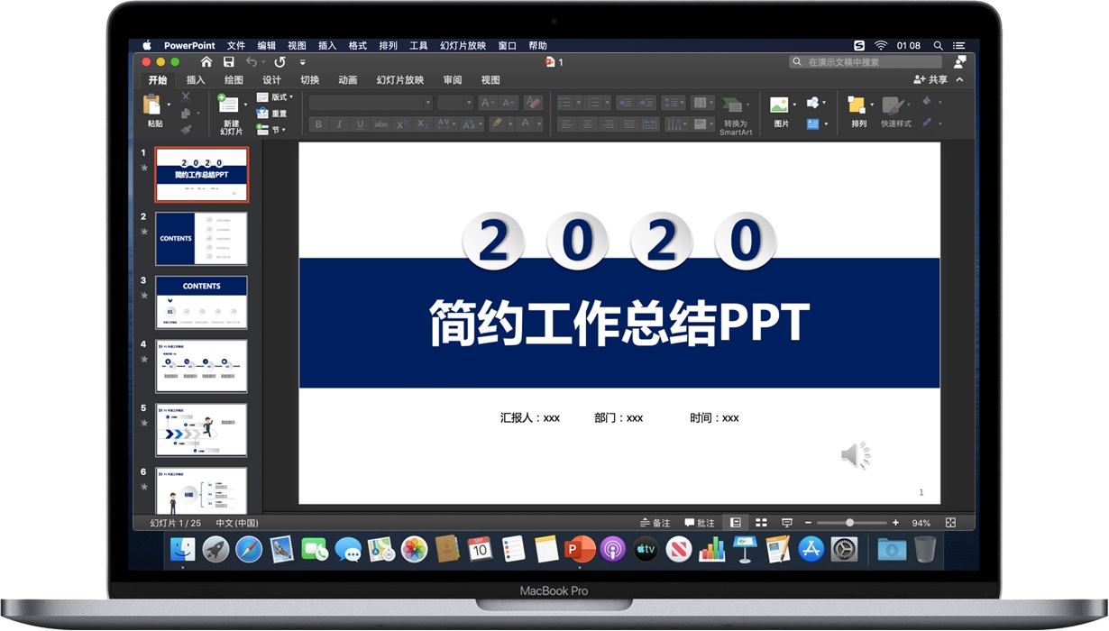The width and height of the screenshot is (1109, 631).
Task: Toggle underline text formatting
Action: click(x=361, y=123)
